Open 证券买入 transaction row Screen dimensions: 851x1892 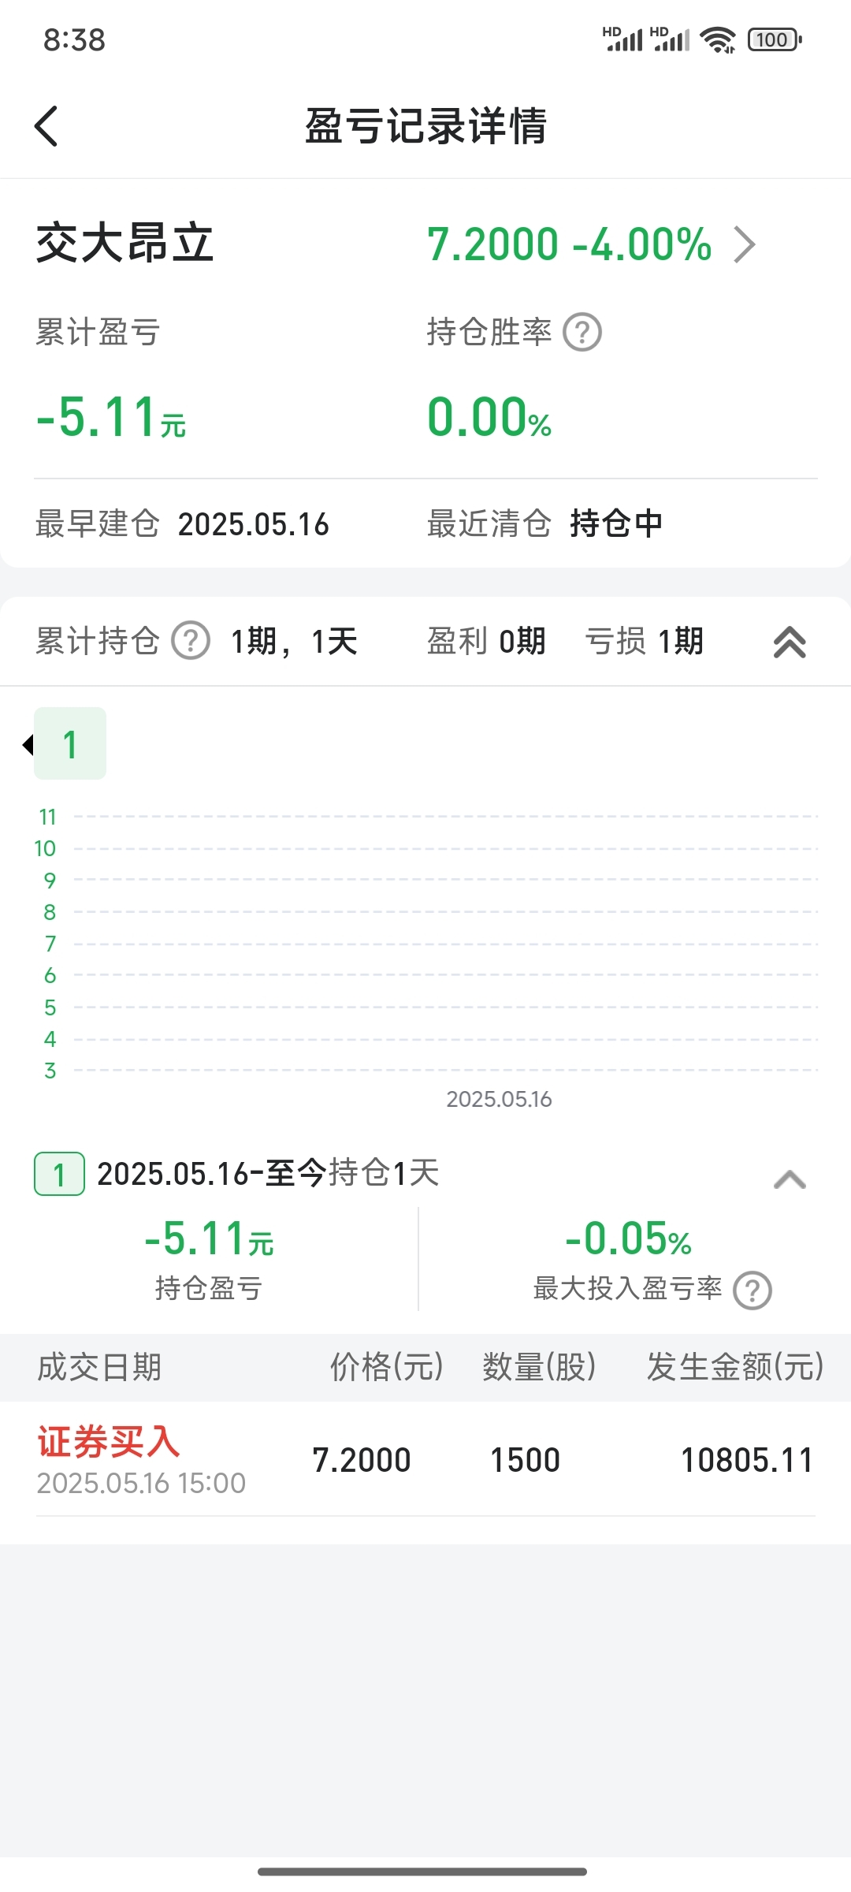(x=425, y=1459)
